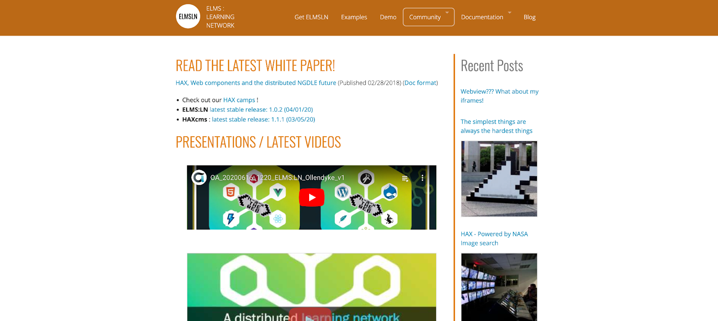Viewport: 718px width, 321px height.
Task: Open the Get ELMSLN menu item
Action: pyautogui.click(x=311, y=17)
